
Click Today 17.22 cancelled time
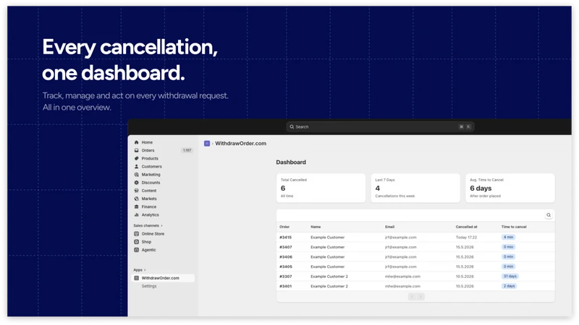tap(466, 238)
